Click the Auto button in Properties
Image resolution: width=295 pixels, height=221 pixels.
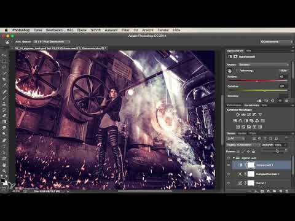click(x=284, y=71)
